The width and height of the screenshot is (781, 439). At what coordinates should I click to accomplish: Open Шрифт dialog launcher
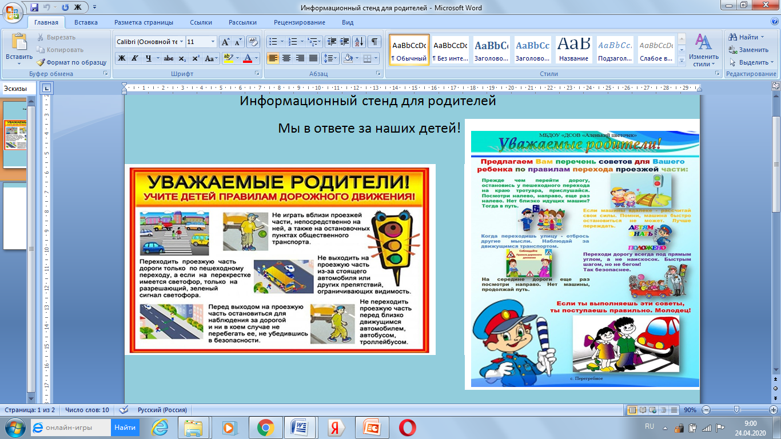point(257,74)
